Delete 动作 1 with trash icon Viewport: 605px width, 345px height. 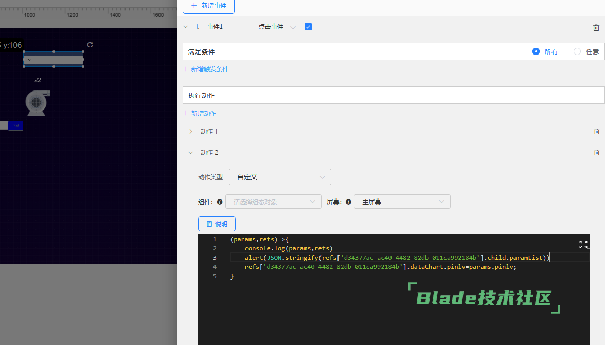(x=597, y=132)
